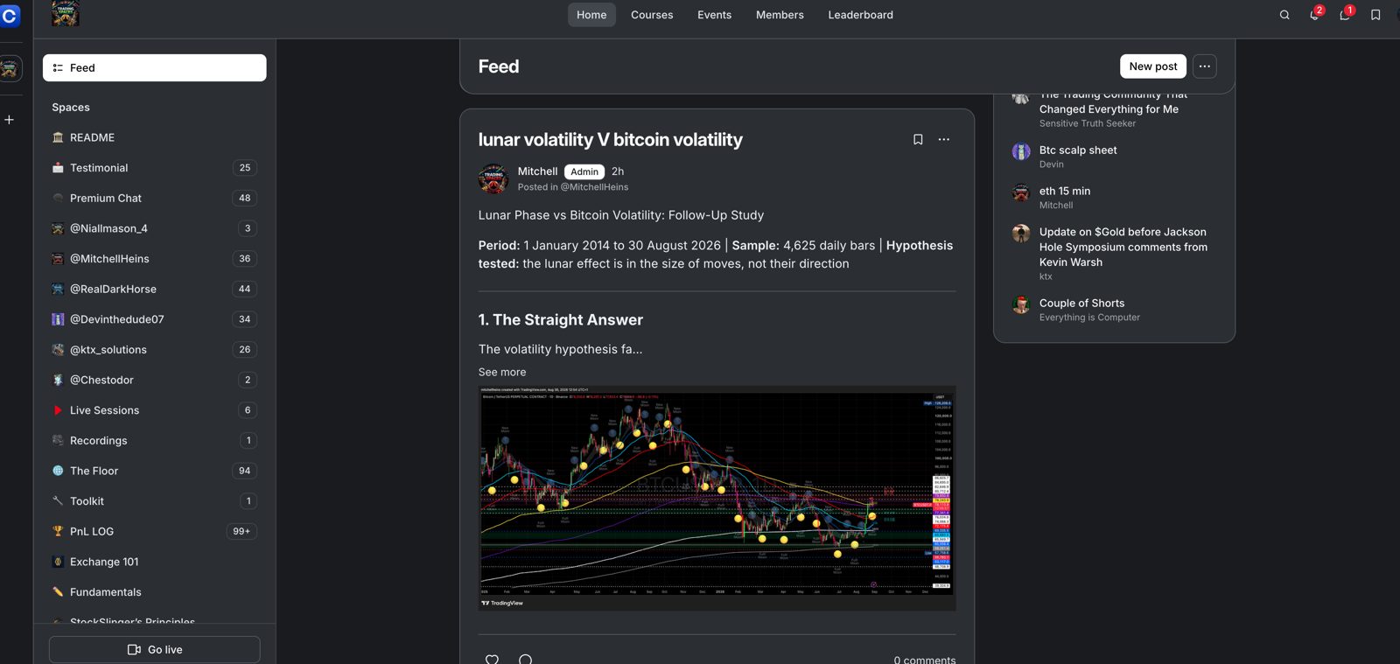Open @Niallmason_4 space
The height and width of the screenshot is (664, 1400).
coord(154,228)
